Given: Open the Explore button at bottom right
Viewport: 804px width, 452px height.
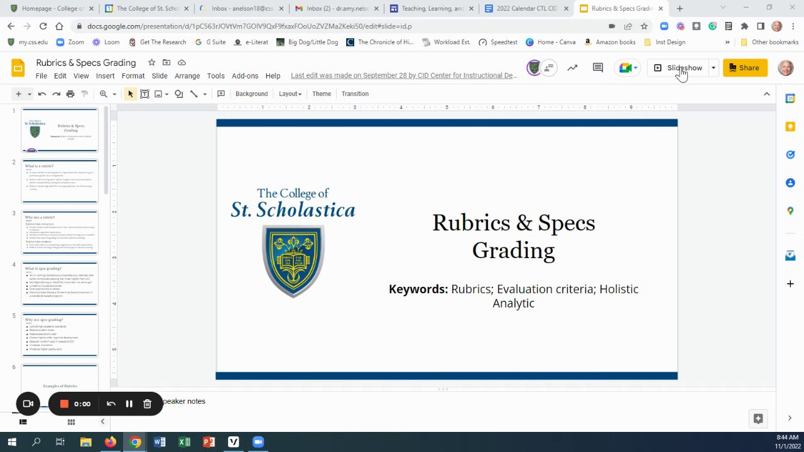Looking at the screenshot, I should click(758, 419).
